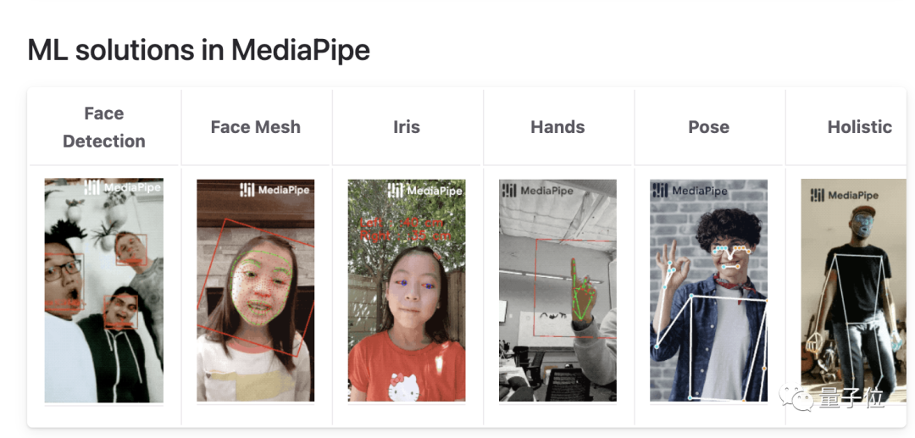Click MediaPipe logo in Holistic image
Image resolution: width=915 pixels, height=438 pixels.
coord(843,195)
